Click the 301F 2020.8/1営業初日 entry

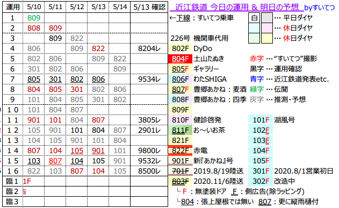(291, 171)
